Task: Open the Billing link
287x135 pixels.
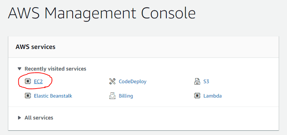Action: (x=126, y=96)
